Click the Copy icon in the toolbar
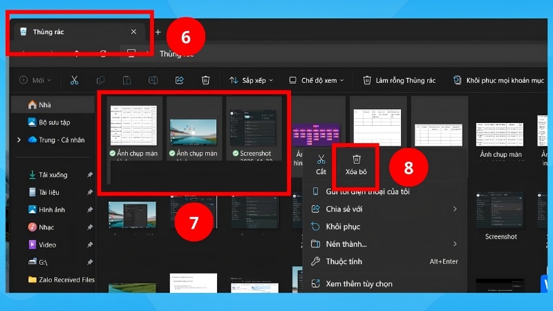Viewport: 553px width, 311px height. 100,80
